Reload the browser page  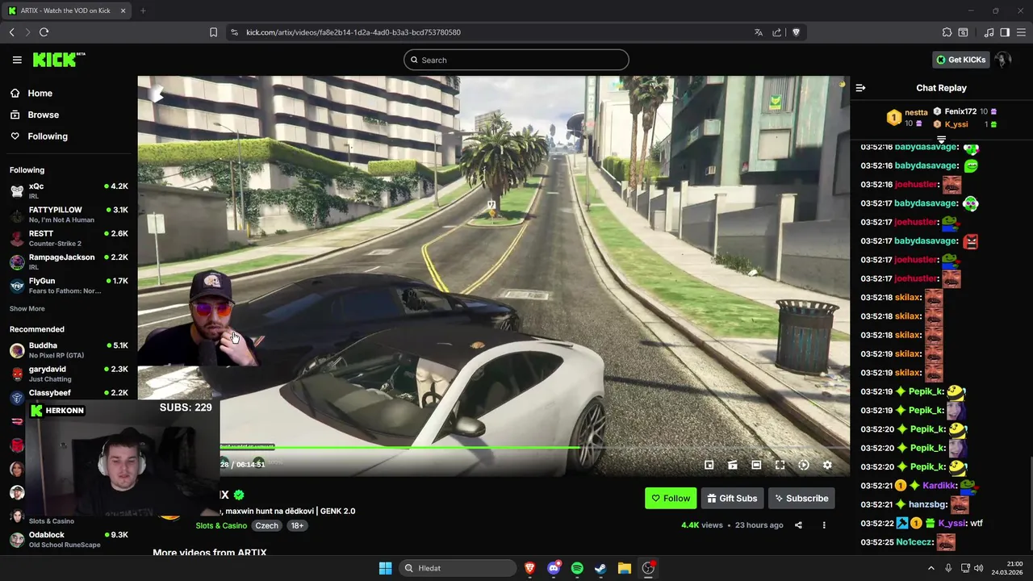click(x=44, y=32)
